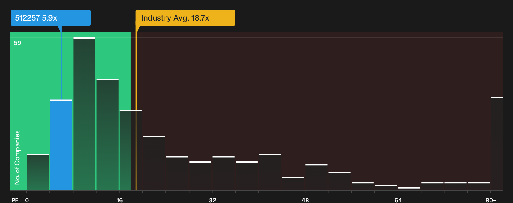The height and width of the screenshot is (203, 513).
Task: Click the yellow industry average vertical line
Action: coord(136,111)
